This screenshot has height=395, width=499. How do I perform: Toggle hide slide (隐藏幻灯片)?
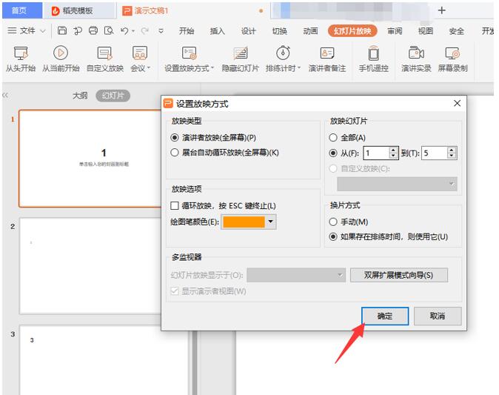pos(241,59)
